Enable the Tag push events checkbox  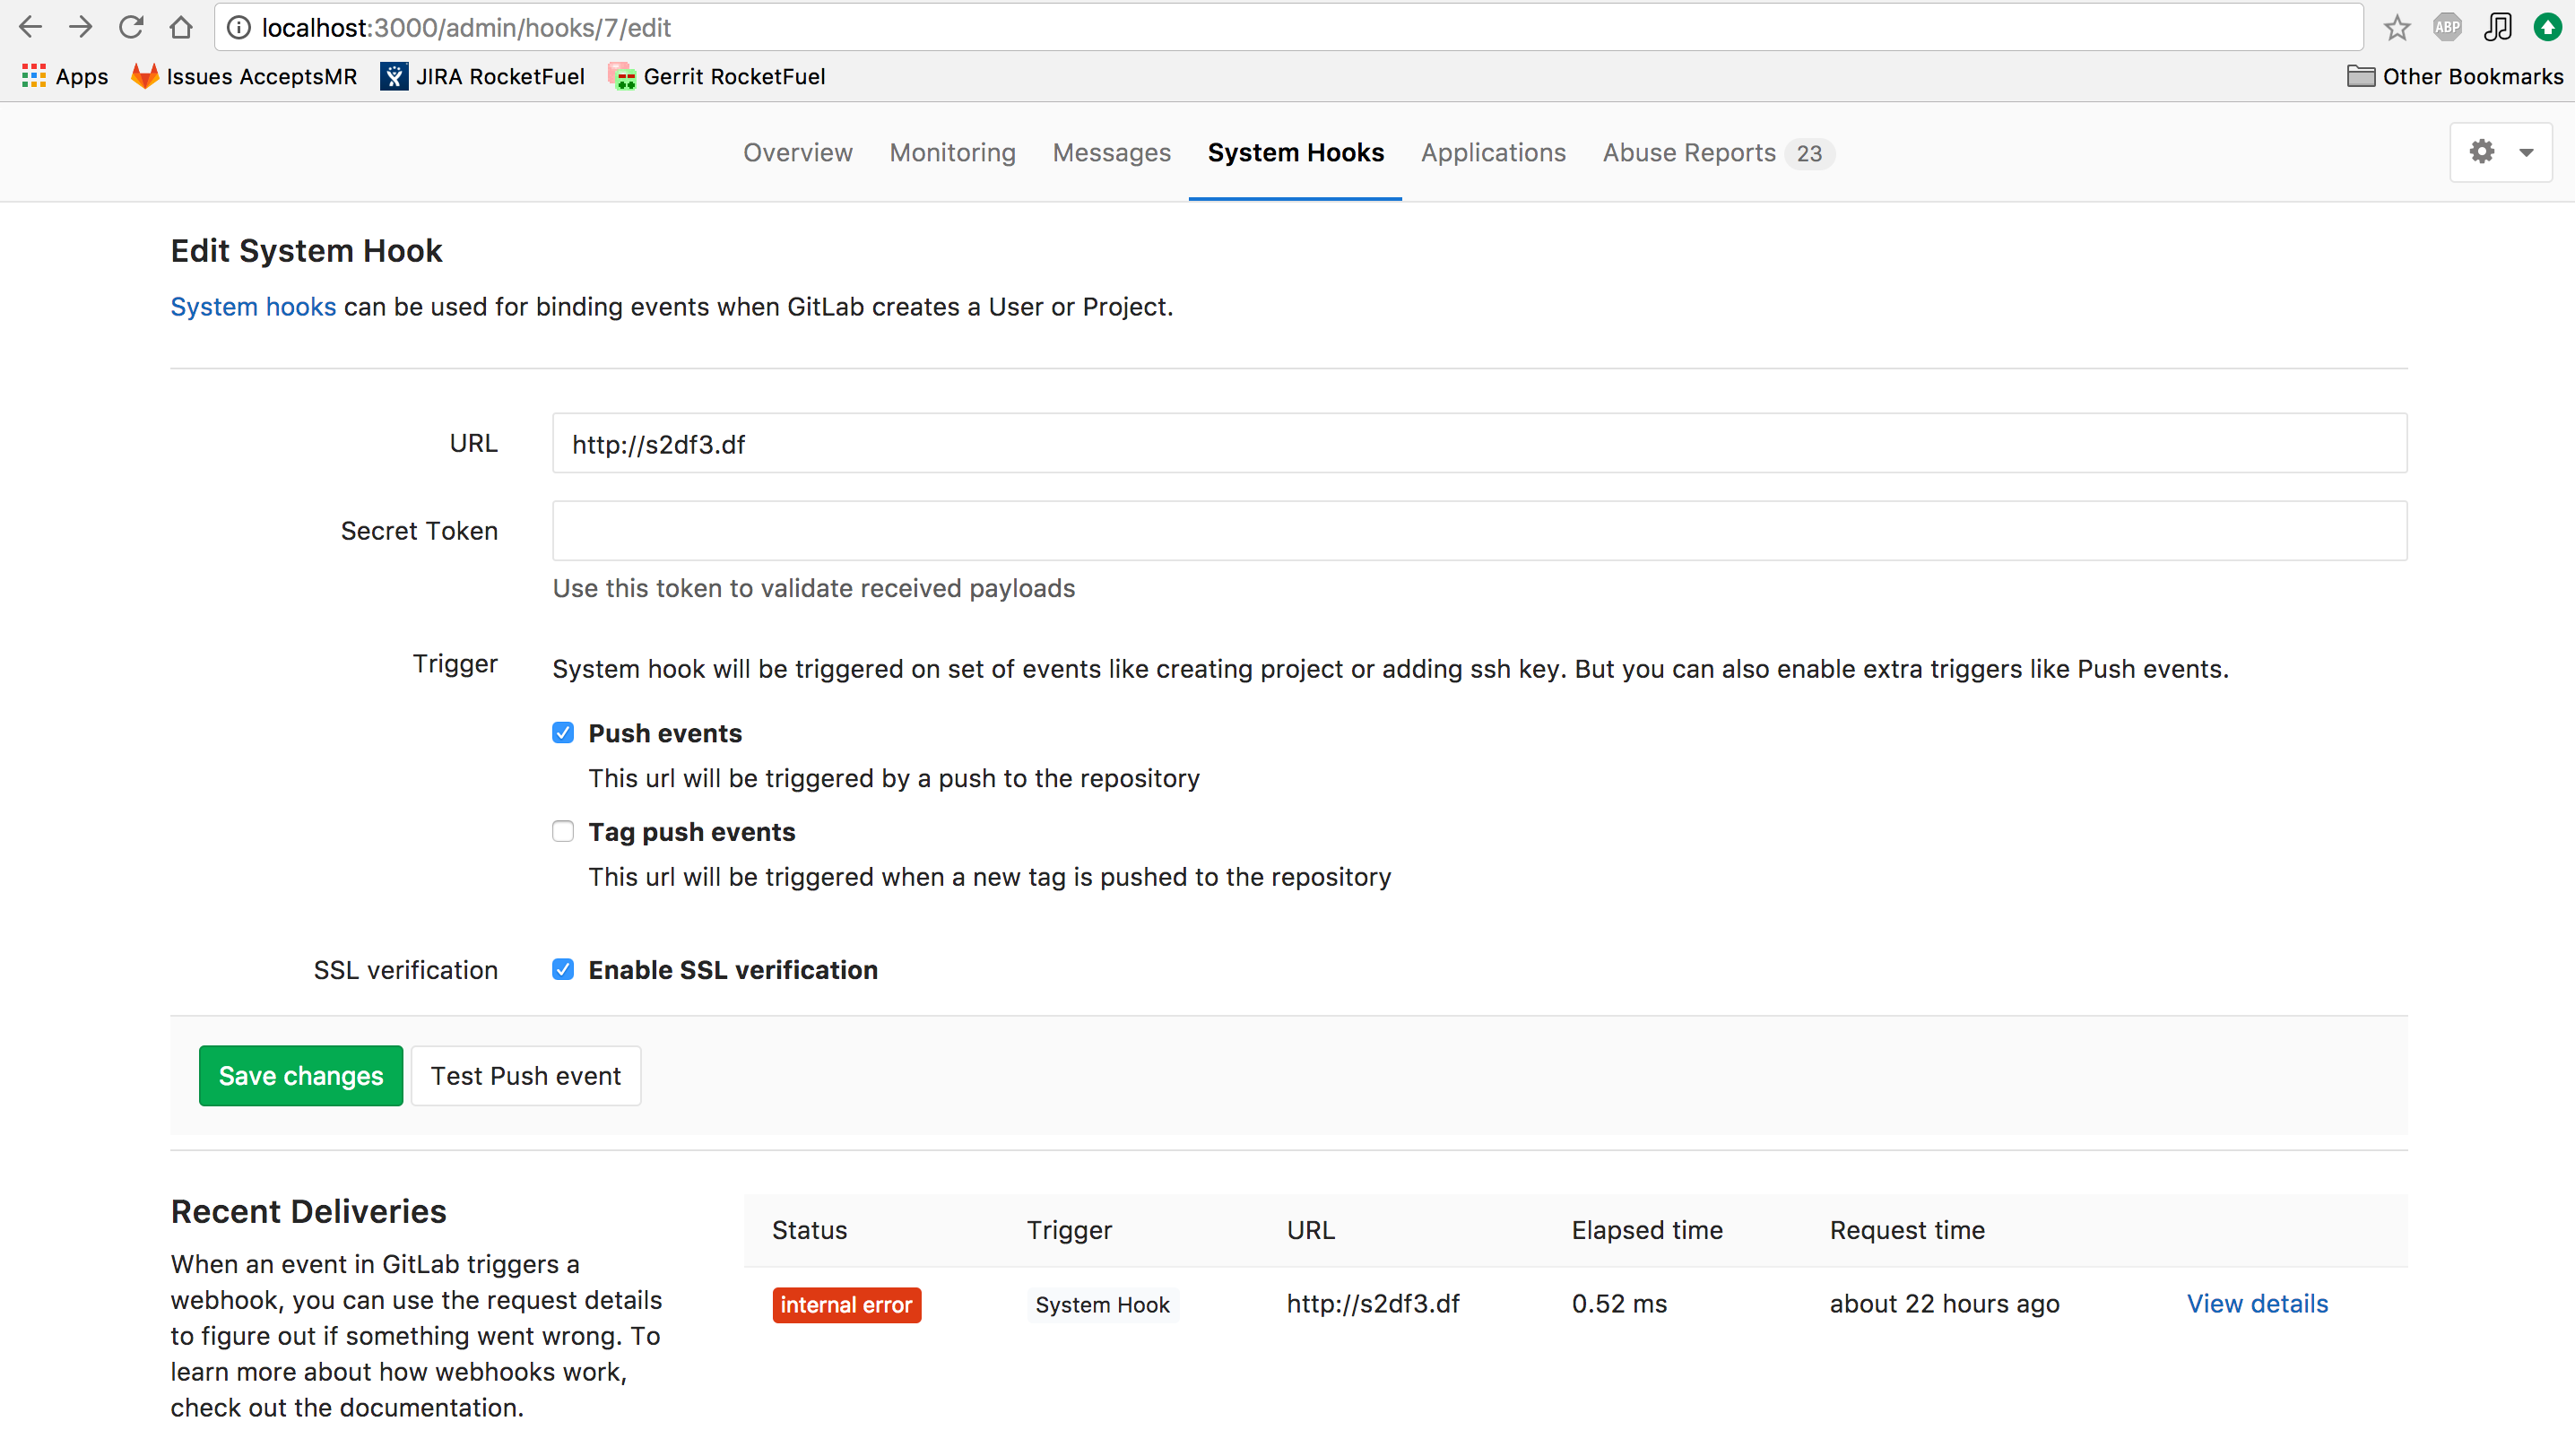563,832
